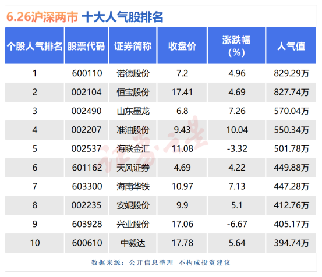Select stock code 002104
The width and height of the screenshot is (322, 277).
(86, 92)
